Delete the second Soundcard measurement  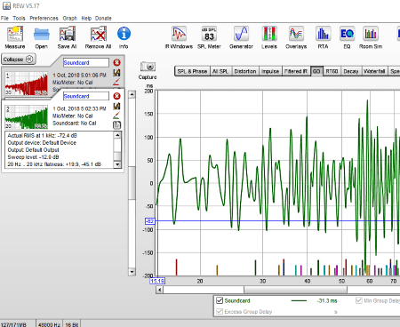pos(116,96)
